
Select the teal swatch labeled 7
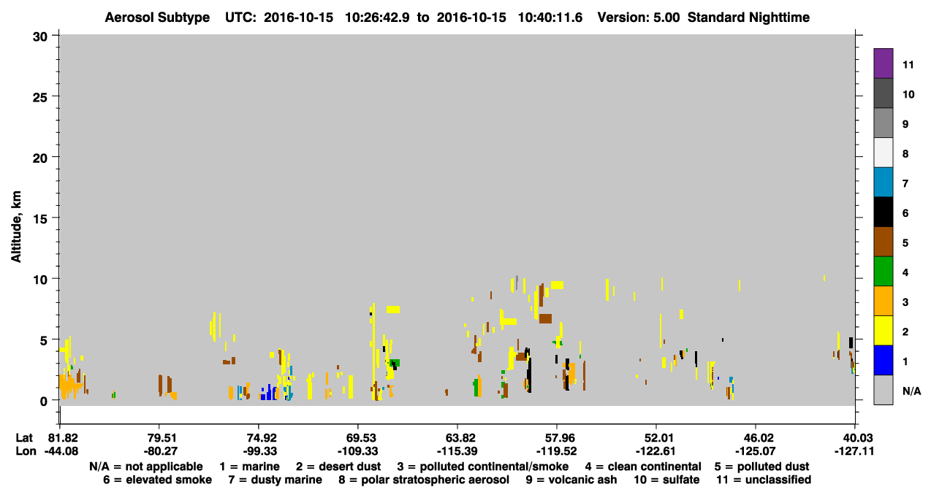coord(883,183)
